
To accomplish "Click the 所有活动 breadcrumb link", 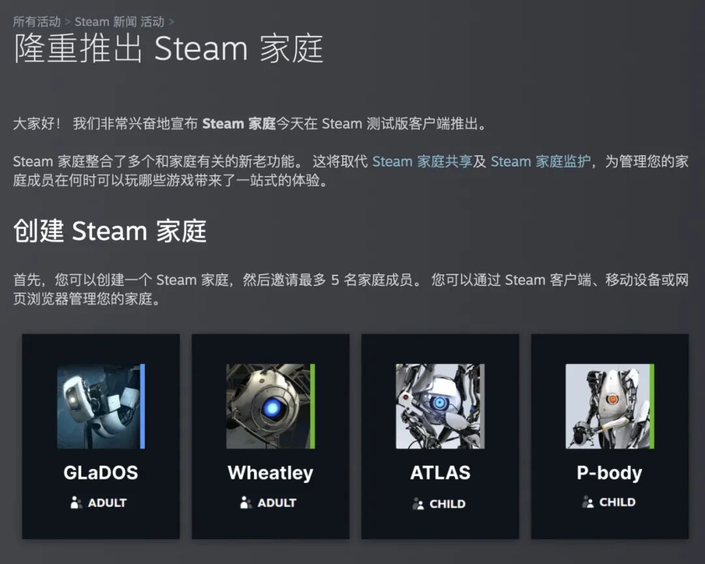I will click(x=37, y=22).
